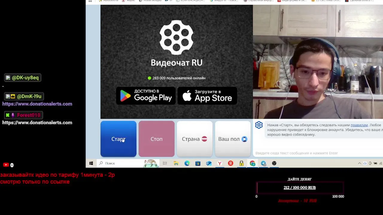
Task: Switch to Google Chrome in the taskbar
Action: click(x=253, y=163)
